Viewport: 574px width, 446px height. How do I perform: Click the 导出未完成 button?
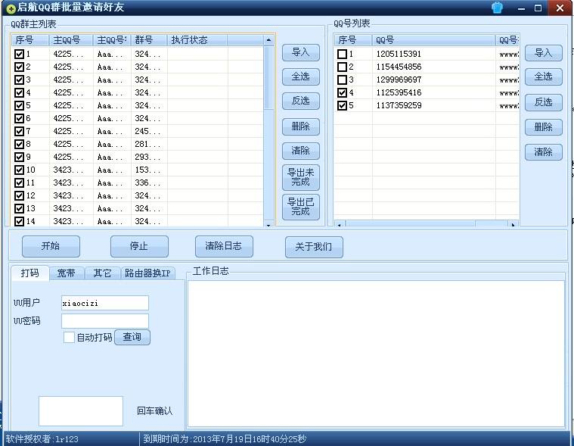(301, 177)
